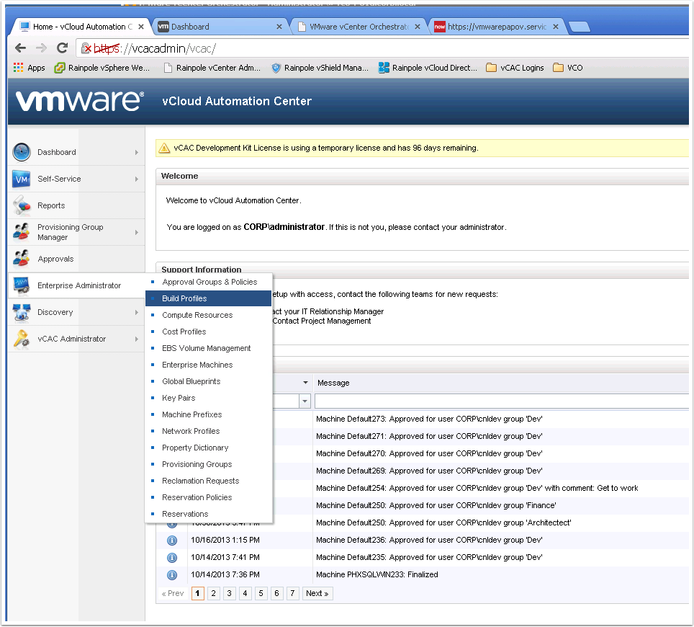Select Provisioning Groups menu item
Screen dimensions: 694x627
[x=209, y=464]
